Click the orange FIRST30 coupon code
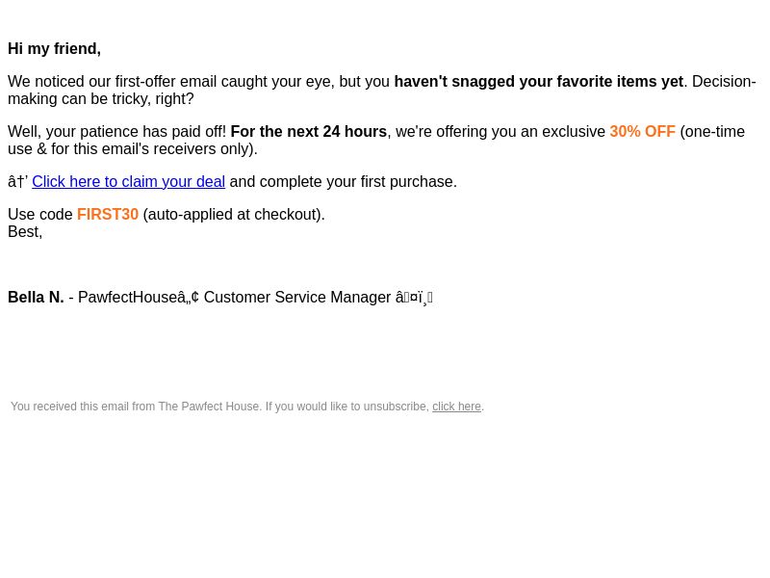Screen dimensions: 770x578 pos(108,214)
